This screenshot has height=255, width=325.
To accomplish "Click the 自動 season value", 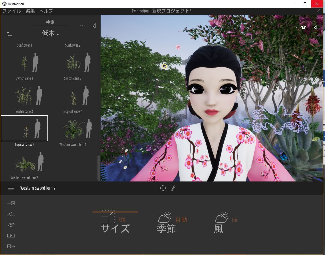I will click(181, 220).
